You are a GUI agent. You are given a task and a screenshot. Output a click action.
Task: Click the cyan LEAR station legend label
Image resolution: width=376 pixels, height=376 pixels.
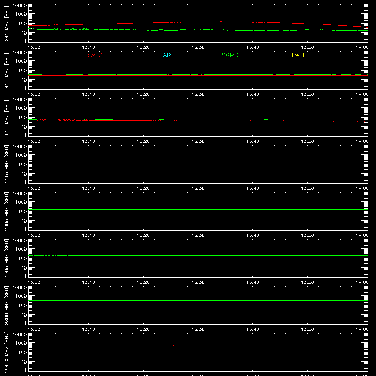point(163,55)
